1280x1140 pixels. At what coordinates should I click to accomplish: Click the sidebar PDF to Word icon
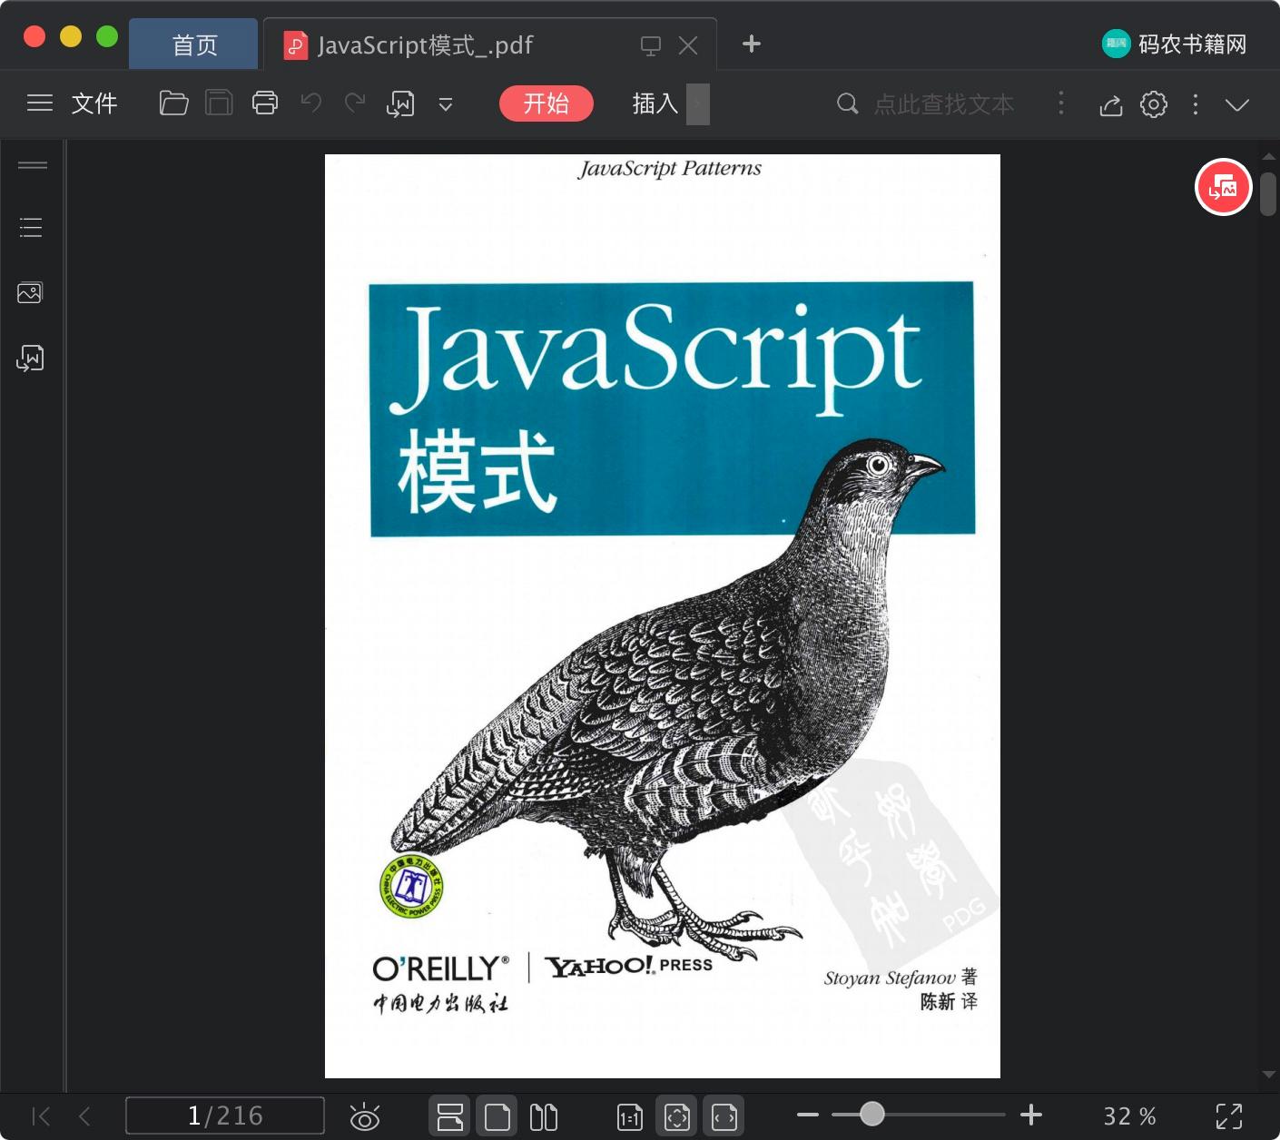click(30, 359)
